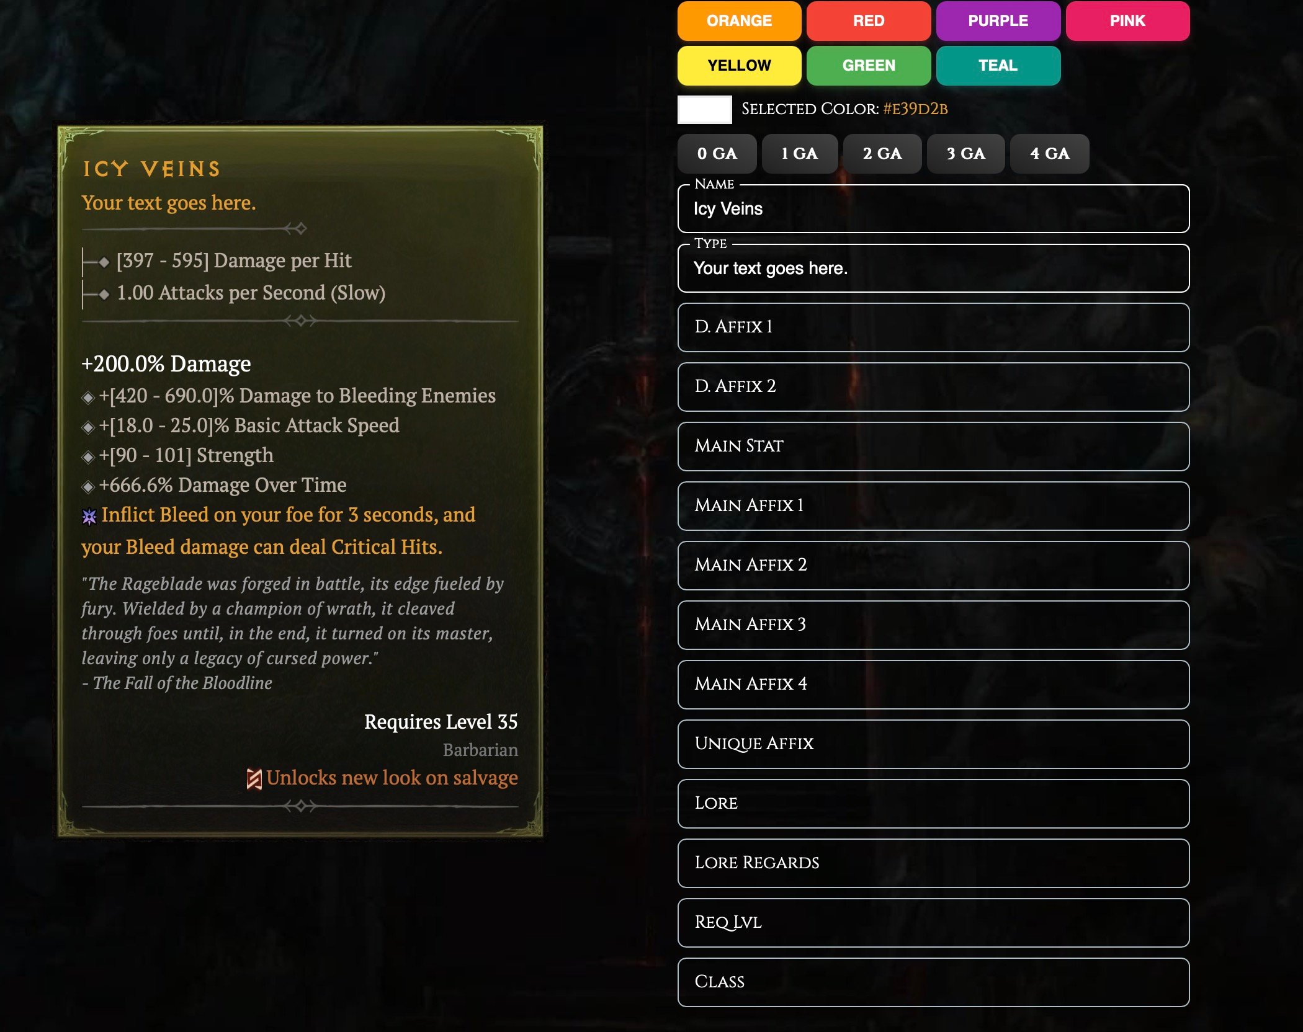Toggle the 2 GA affix tier option
Screen dimensions: 1303x1032
882,153
